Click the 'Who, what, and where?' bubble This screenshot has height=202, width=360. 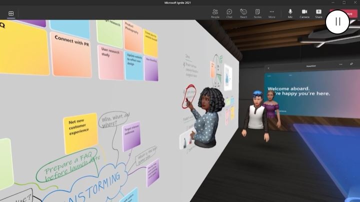tap(114, 120)
